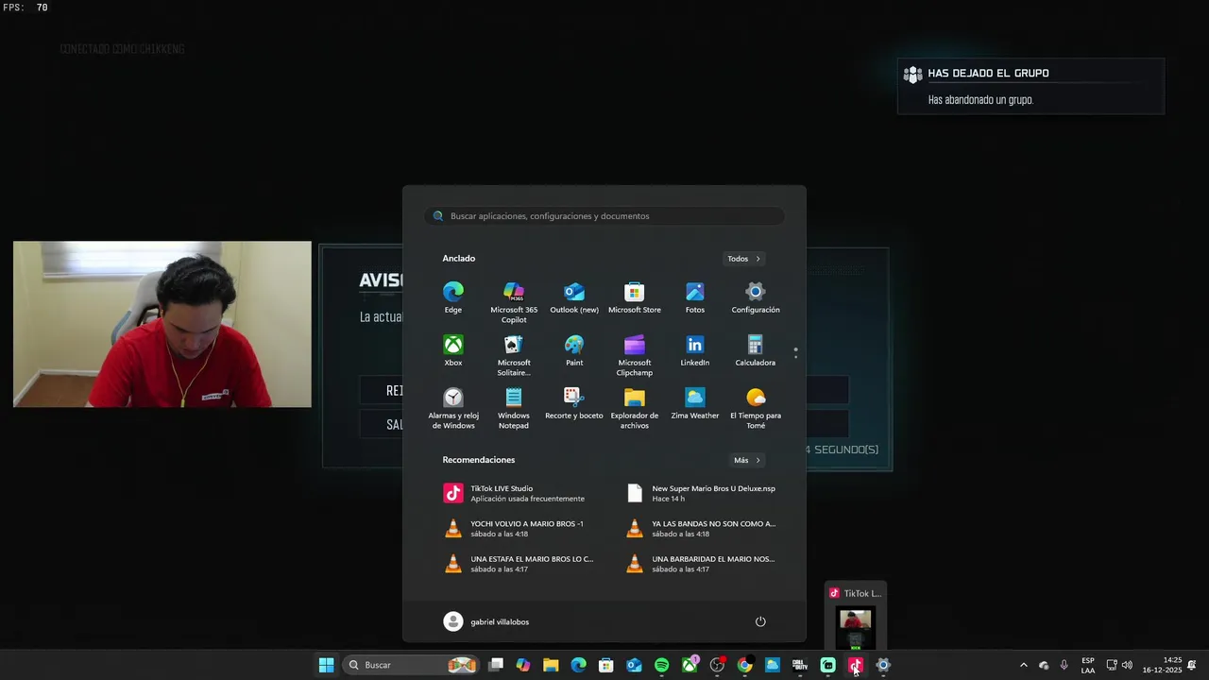Open Edge from pinned apps
The image size is (1209, 680).
click(453, 297)
